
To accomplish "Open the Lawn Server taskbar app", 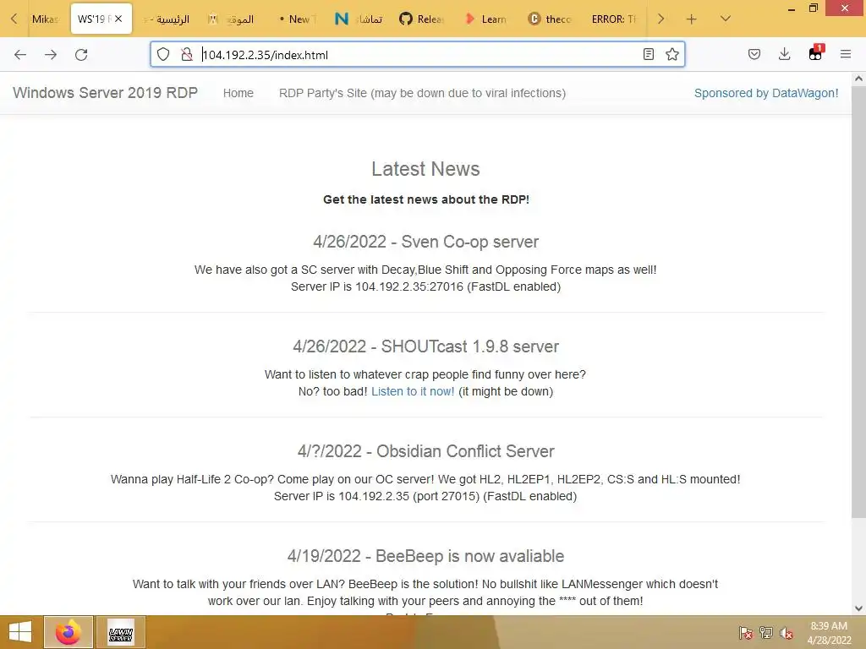I will click(x=121, y=632).
